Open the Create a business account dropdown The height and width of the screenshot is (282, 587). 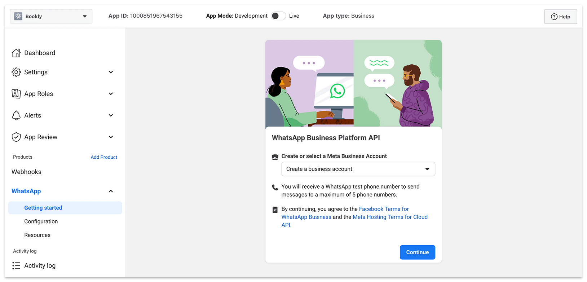click(x=358, y=169)
